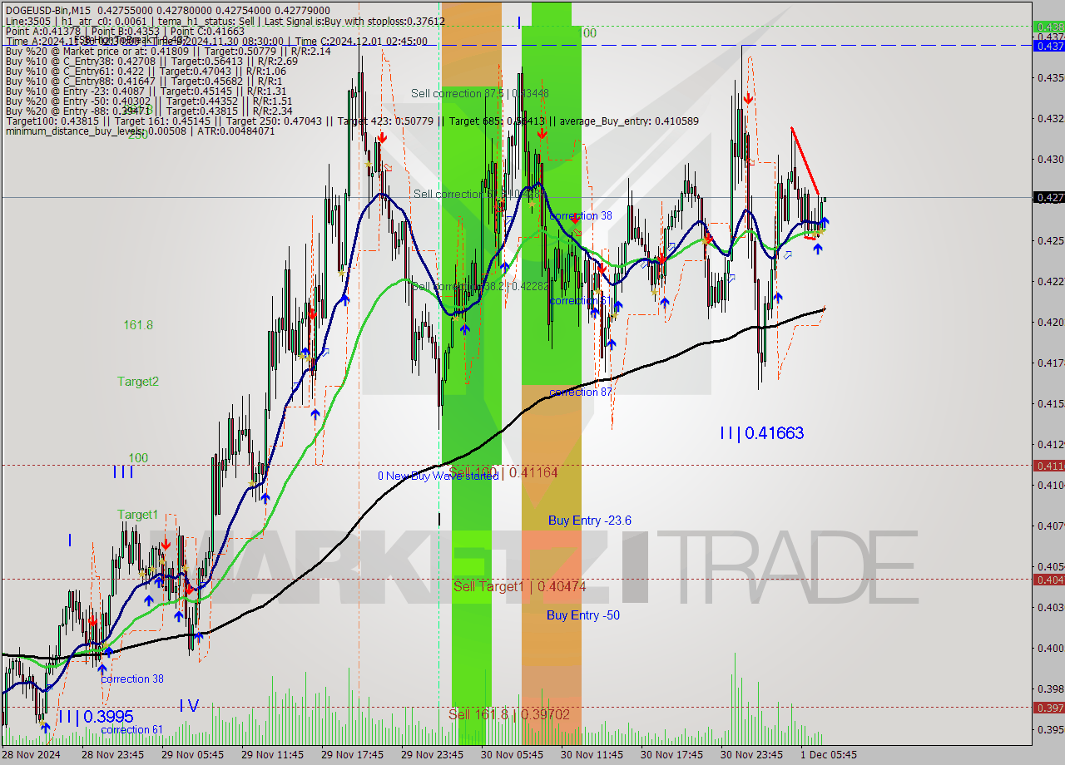
Task: Select the '29 Nov 17:45' time label
Action: (352, 754)
